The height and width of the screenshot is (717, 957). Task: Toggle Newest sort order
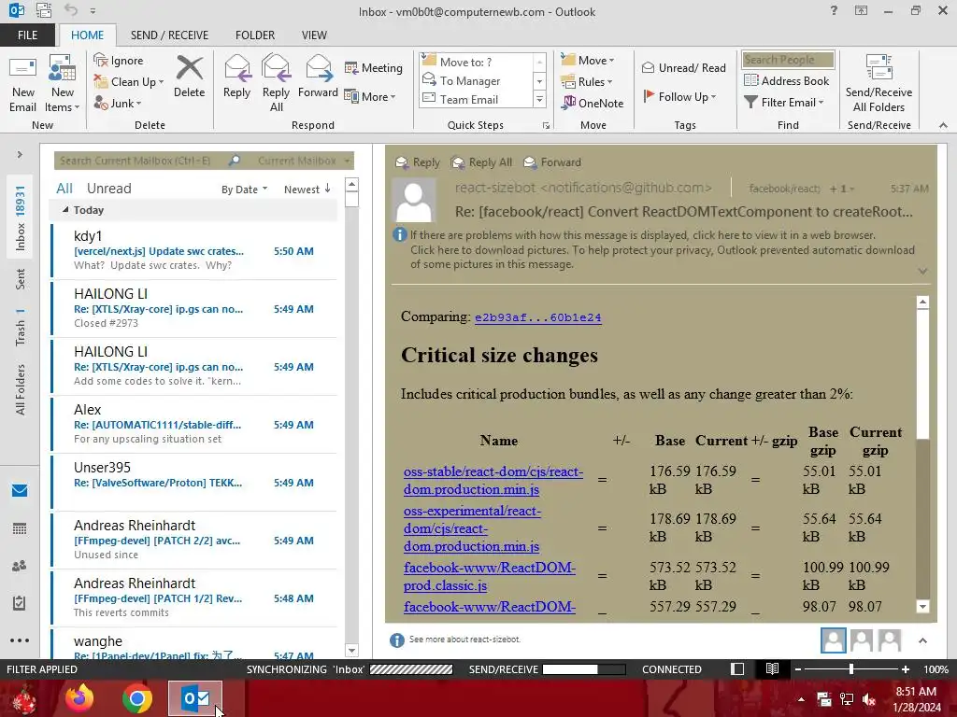(307, 190)
